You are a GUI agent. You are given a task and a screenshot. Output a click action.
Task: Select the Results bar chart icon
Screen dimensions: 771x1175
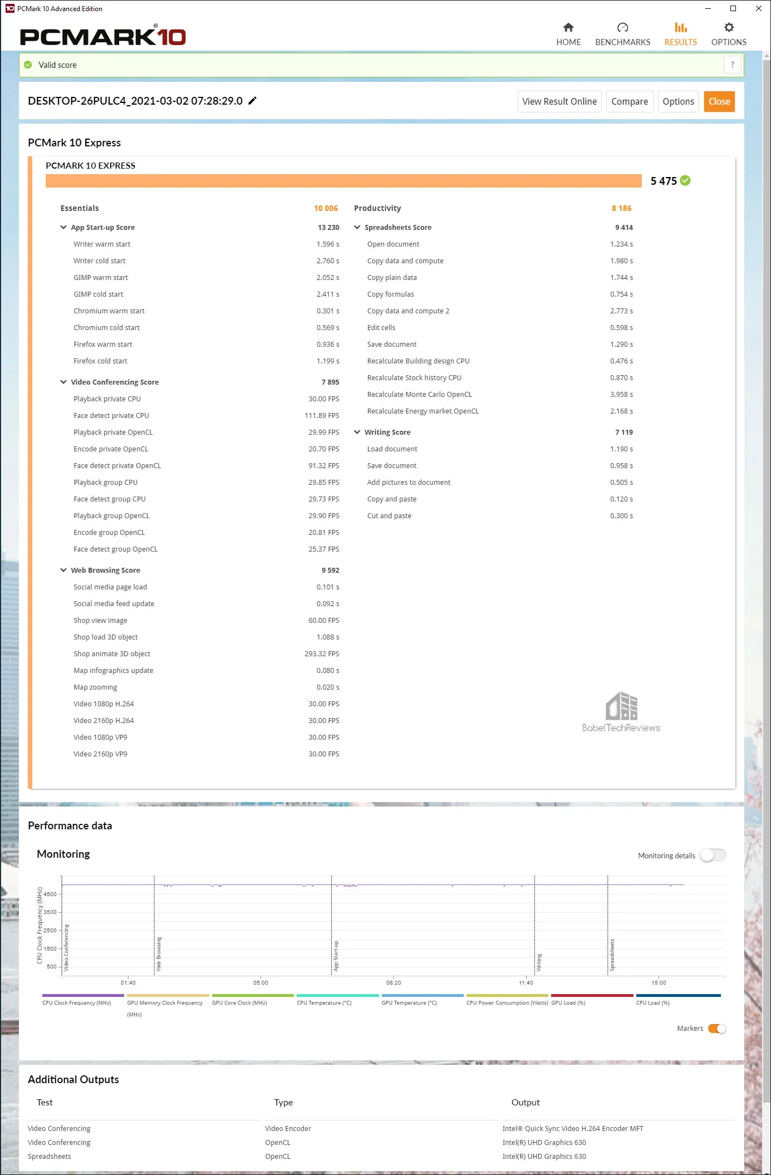(x=680, y=27)
